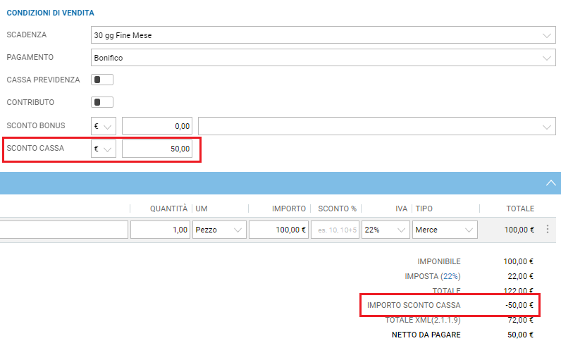Toggle the Cassa Previdenza switch
Screen dimensions: 561x348
click(102, 80)
